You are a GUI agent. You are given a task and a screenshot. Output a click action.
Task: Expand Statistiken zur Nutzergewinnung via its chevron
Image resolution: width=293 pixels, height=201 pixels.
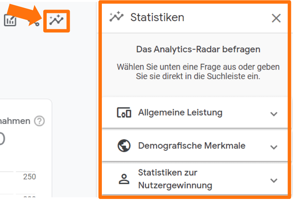click(274, 179)
